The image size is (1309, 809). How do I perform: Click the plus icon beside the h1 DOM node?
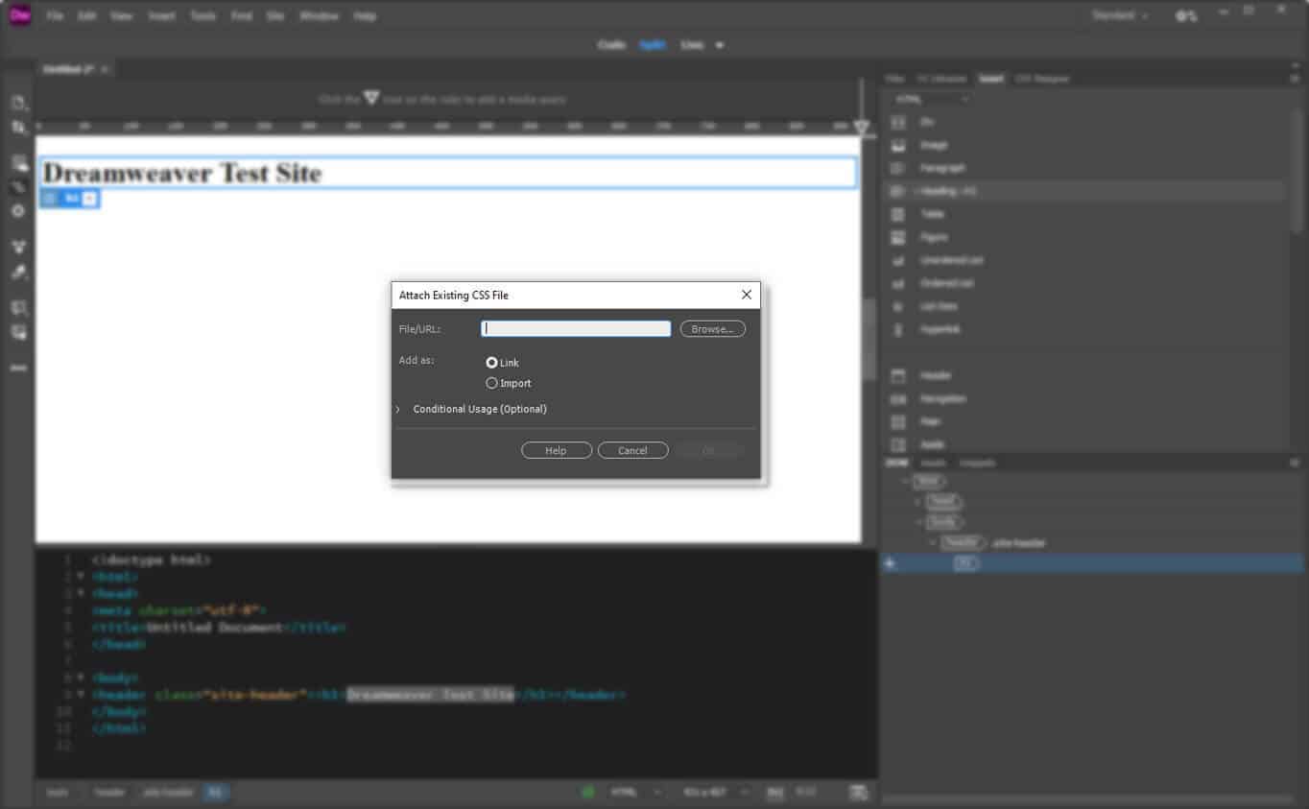pos(890,563)
